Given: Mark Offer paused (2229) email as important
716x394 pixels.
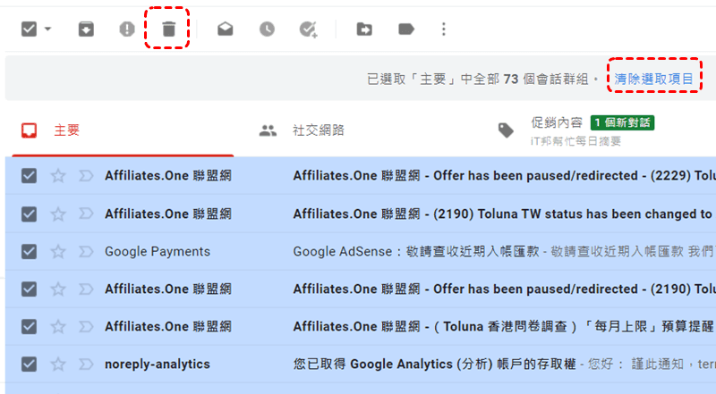Looking at the screenshot, I should coord(86,176).
